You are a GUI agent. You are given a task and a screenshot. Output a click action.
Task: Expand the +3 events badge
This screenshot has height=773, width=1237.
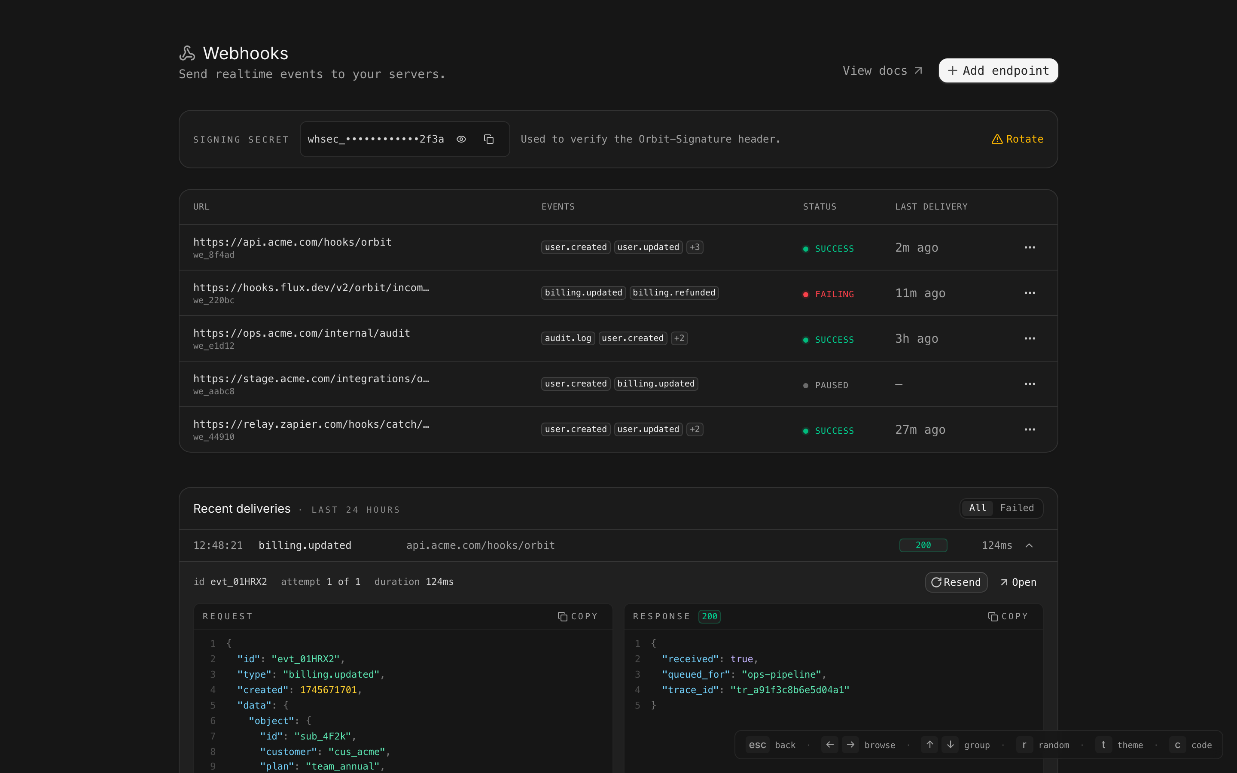click(x=694, y=247)
